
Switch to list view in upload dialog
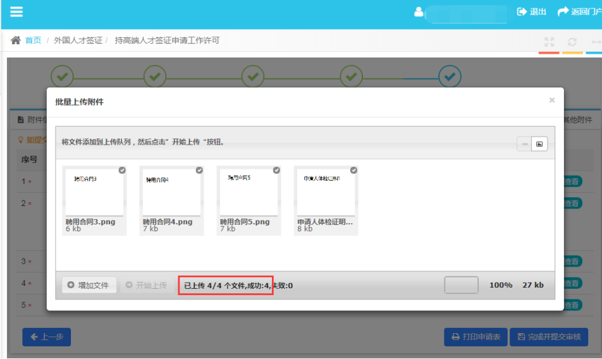524,144
